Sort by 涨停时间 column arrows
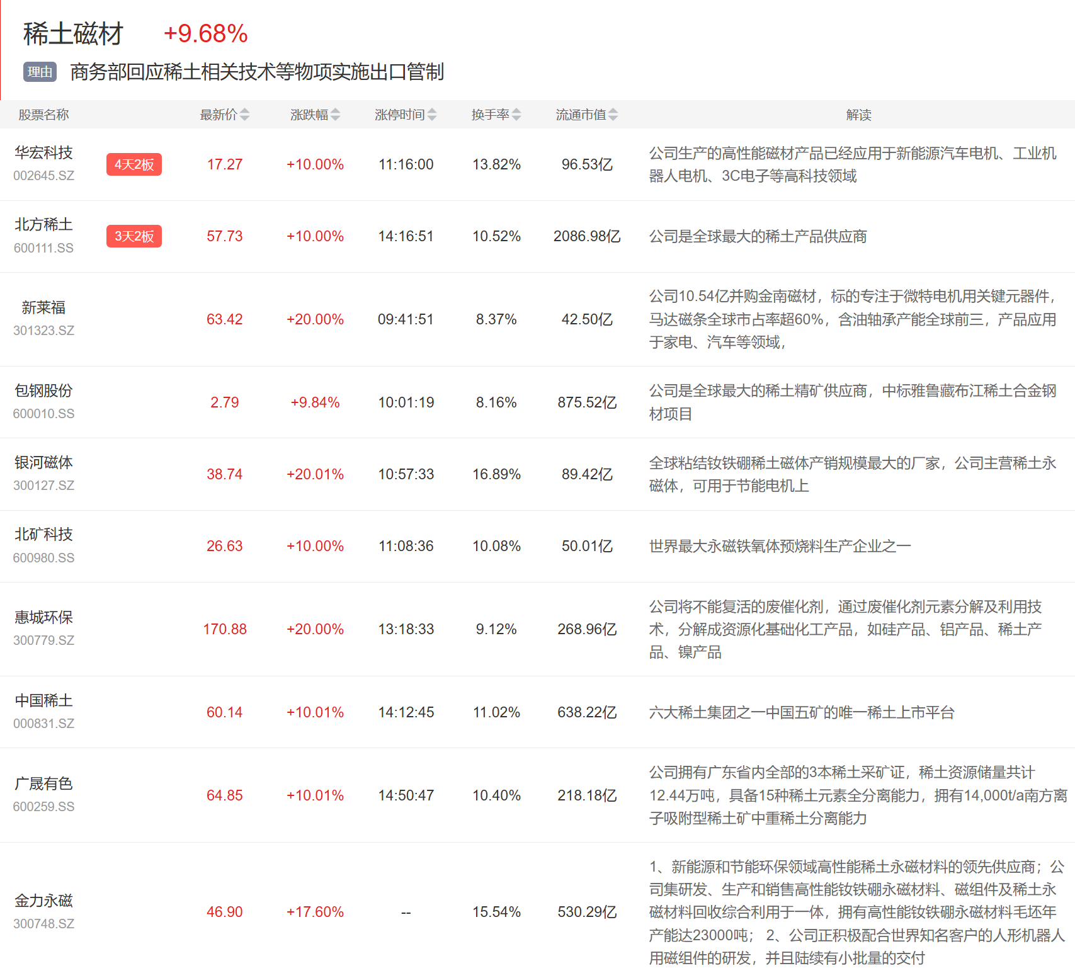The width and height of the screenshot is (1075, 973). (432, 115)
